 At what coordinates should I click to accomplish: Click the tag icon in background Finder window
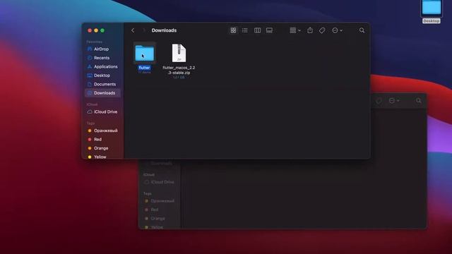pyautogui.click(x=379, y=100)
